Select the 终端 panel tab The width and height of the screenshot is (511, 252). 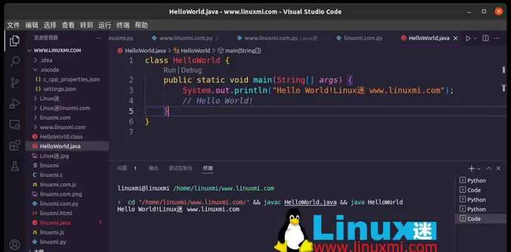coord(208,168)
